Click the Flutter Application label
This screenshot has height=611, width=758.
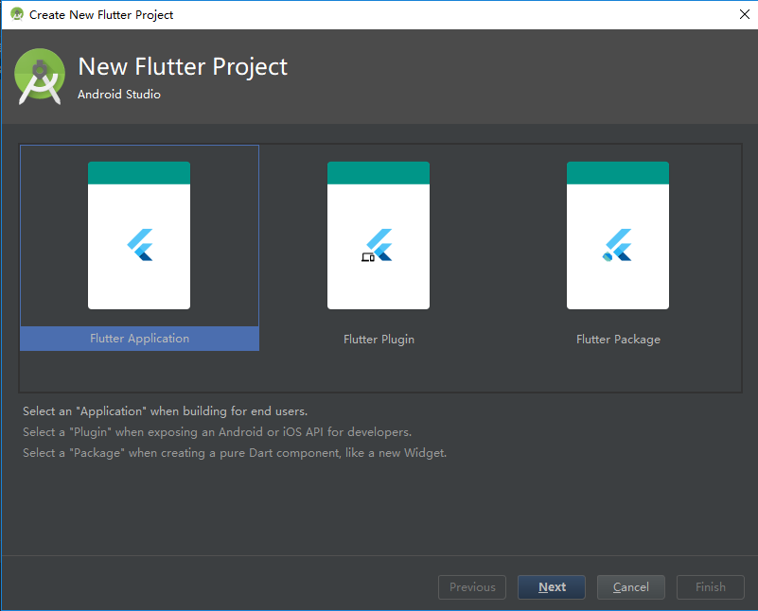139,339
